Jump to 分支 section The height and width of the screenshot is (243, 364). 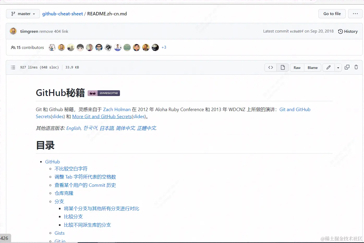pos(59,201)
